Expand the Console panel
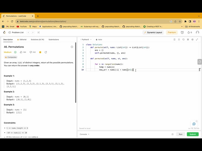 (84, 134)
